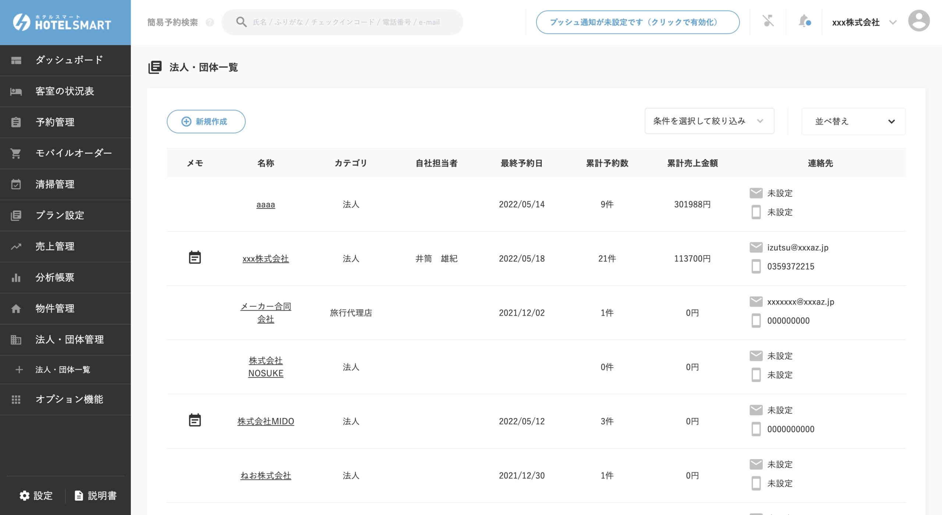The height and width of the screenshot is (515, 942).
Task: Click the memo icon next to xxx株式会社
Action: pyautogui.click(x=195, y=258)
